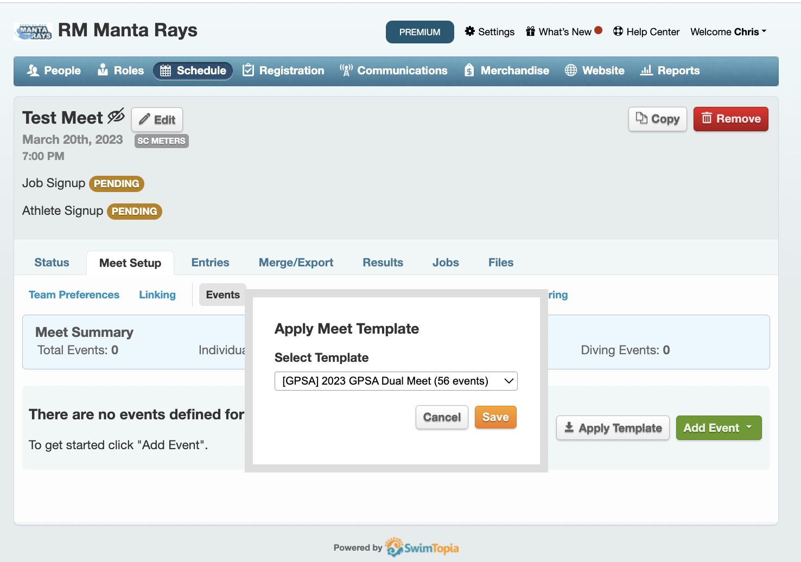Open Help Center lifebuoy icon
The height and width of the screenshot is (562, 801).
618,31
